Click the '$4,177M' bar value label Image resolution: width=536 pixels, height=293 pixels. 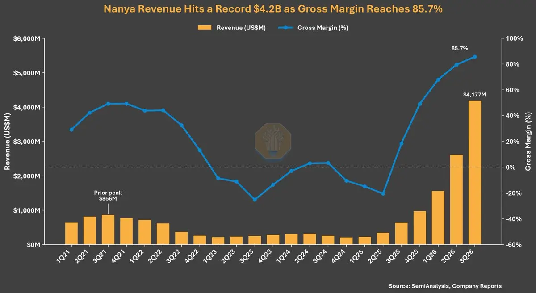click(474, 94)
